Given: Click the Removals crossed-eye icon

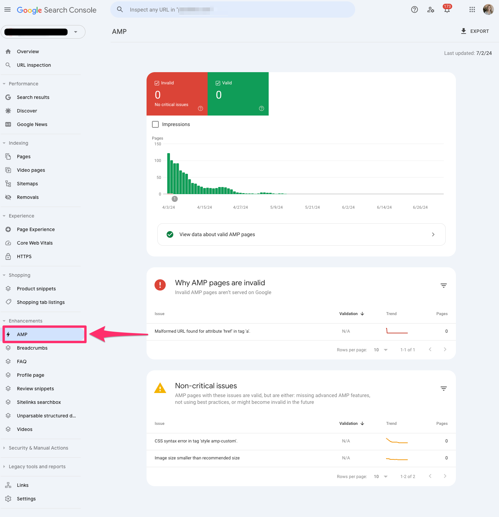Looking at the screenshot, I should [x=8, y=197].
